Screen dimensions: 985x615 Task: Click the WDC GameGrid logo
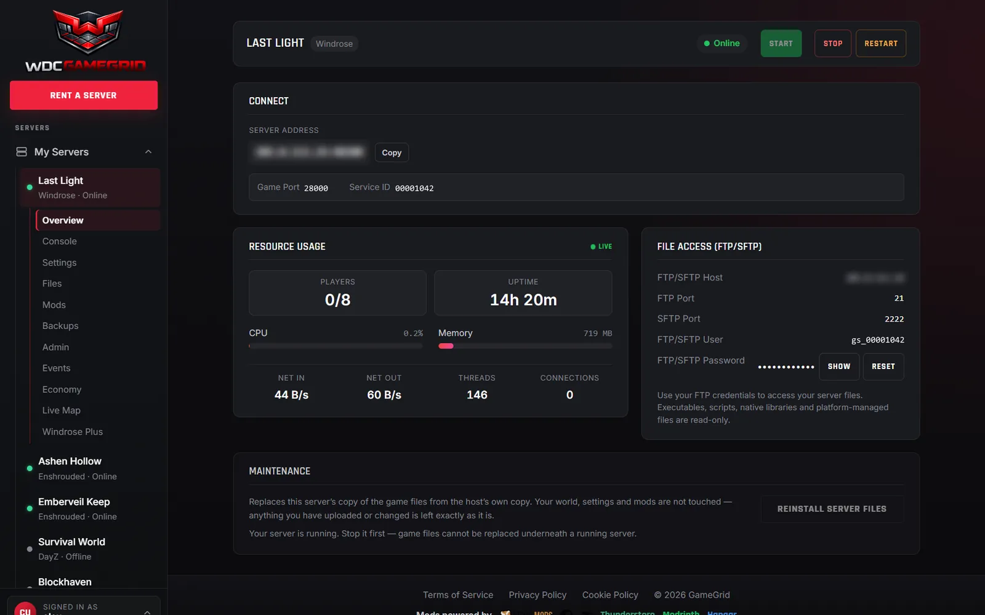point(86,40)
